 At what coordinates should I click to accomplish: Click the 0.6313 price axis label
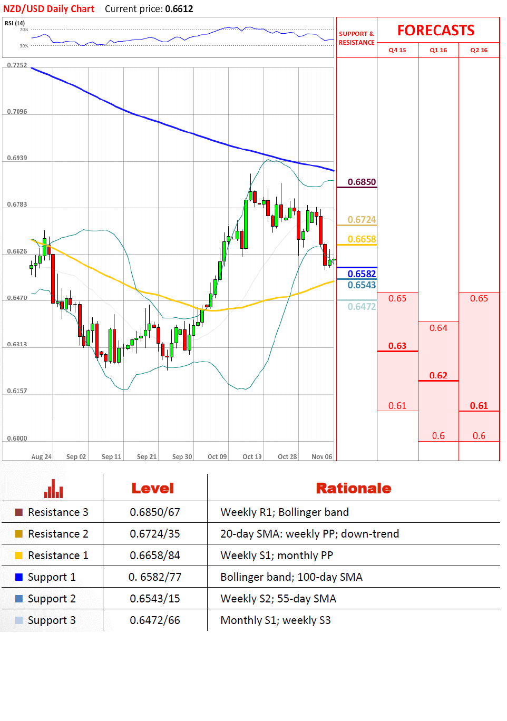17,344
